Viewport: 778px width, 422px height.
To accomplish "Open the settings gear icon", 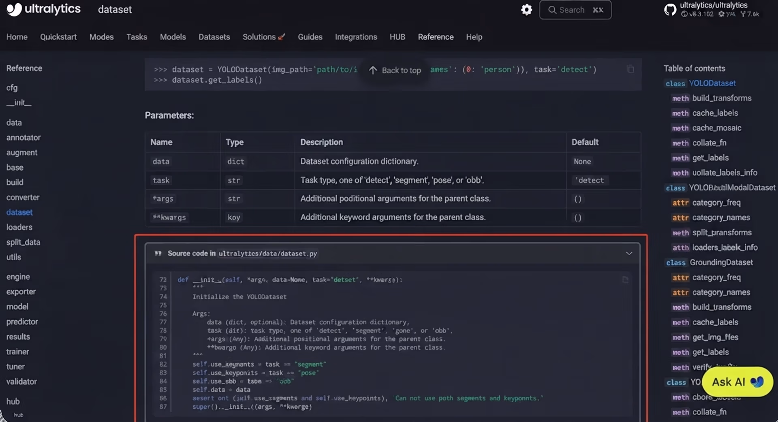I will click(x=526, y=10).
